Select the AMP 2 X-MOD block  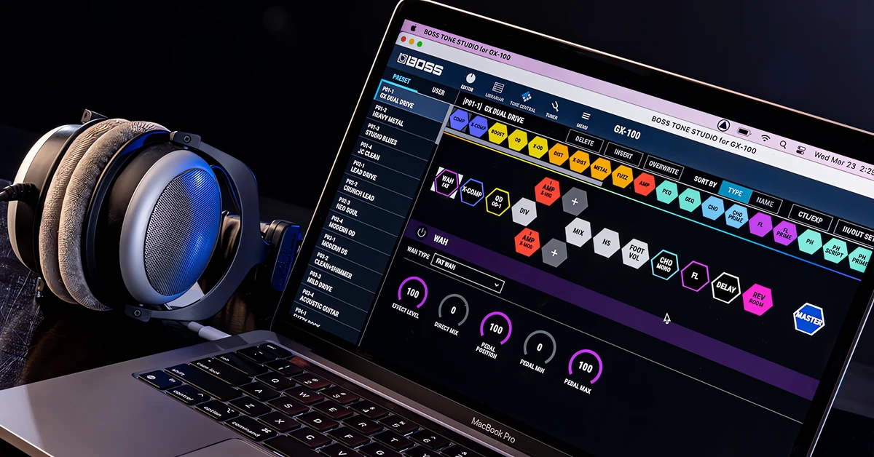click(529, 241)
